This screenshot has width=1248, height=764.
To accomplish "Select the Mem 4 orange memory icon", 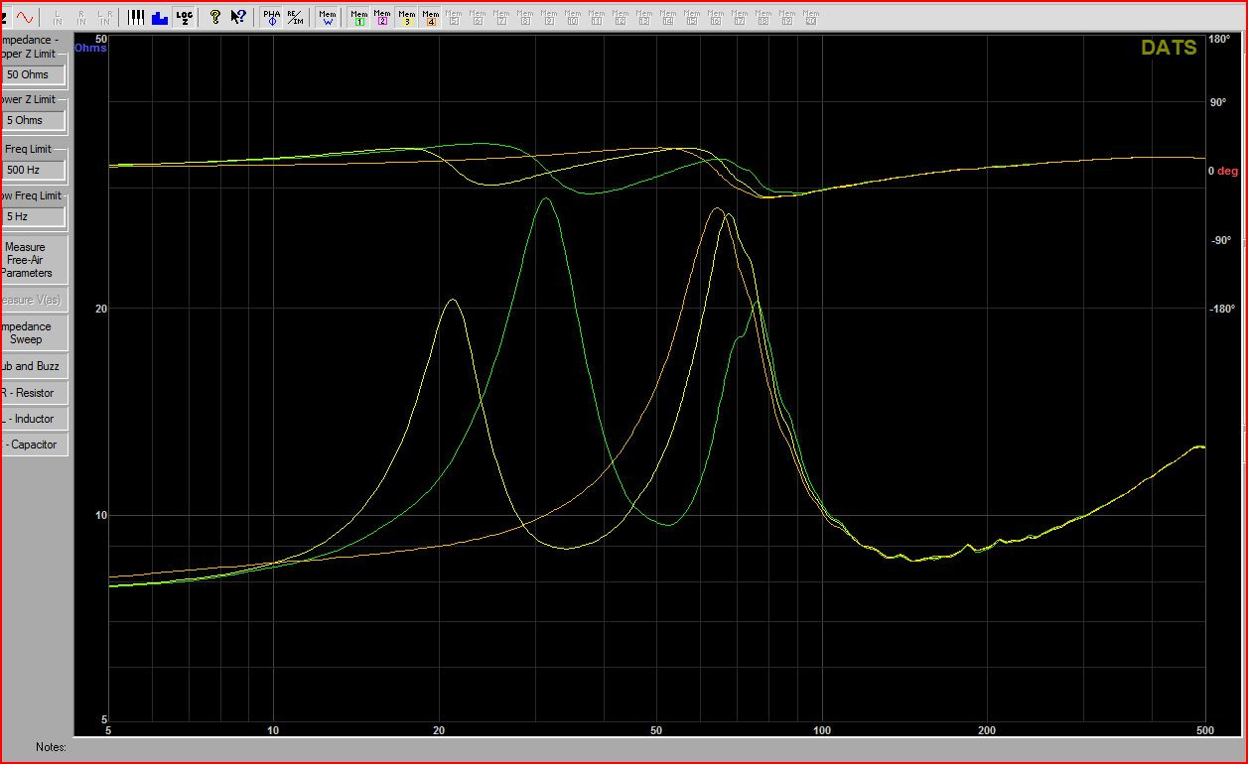I will 430,17.
